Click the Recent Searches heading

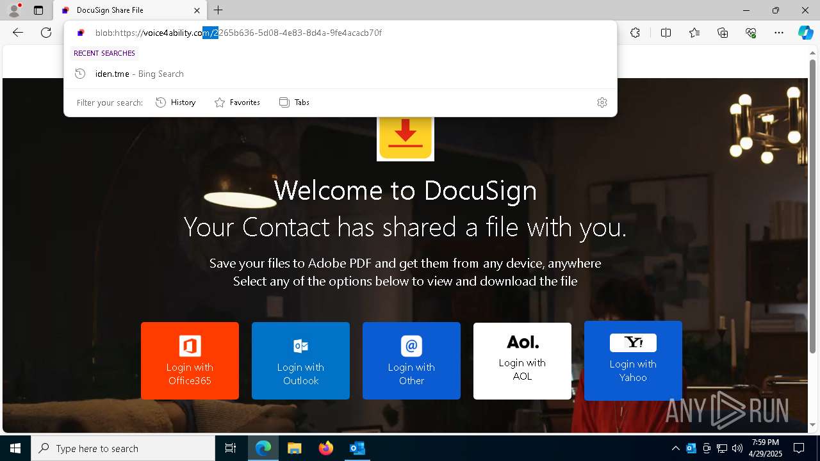[104, 53]
